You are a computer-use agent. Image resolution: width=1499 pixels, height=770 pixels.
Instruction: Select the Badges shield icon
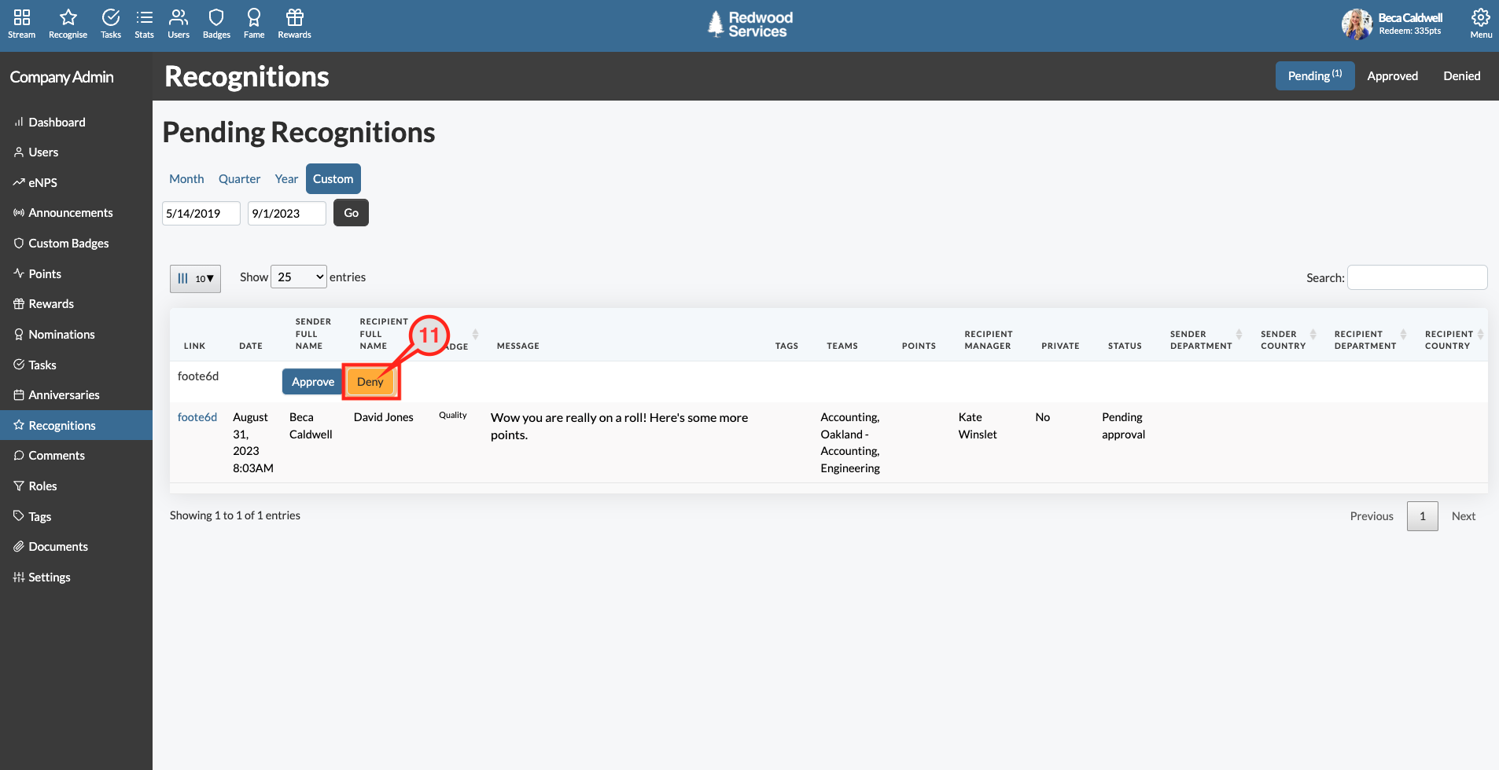pos(215,24)
